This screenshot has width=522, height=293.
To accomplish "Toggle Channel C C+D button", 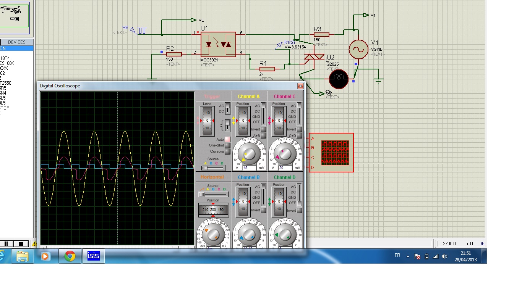I will pos(299,136).
